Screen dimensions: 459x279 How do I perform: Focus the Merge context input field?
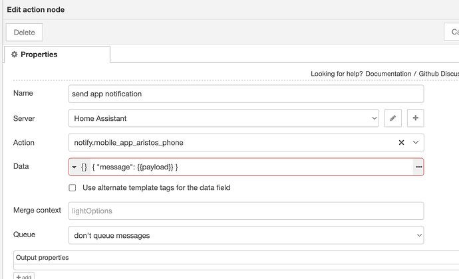[245, 211]
